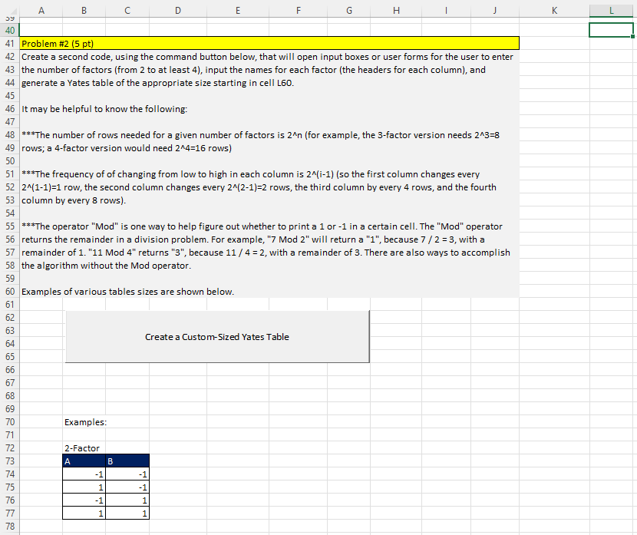Select cell C74 containing -1
The height and width of the screenshot is (535, 637).
[x=127, y=474]
